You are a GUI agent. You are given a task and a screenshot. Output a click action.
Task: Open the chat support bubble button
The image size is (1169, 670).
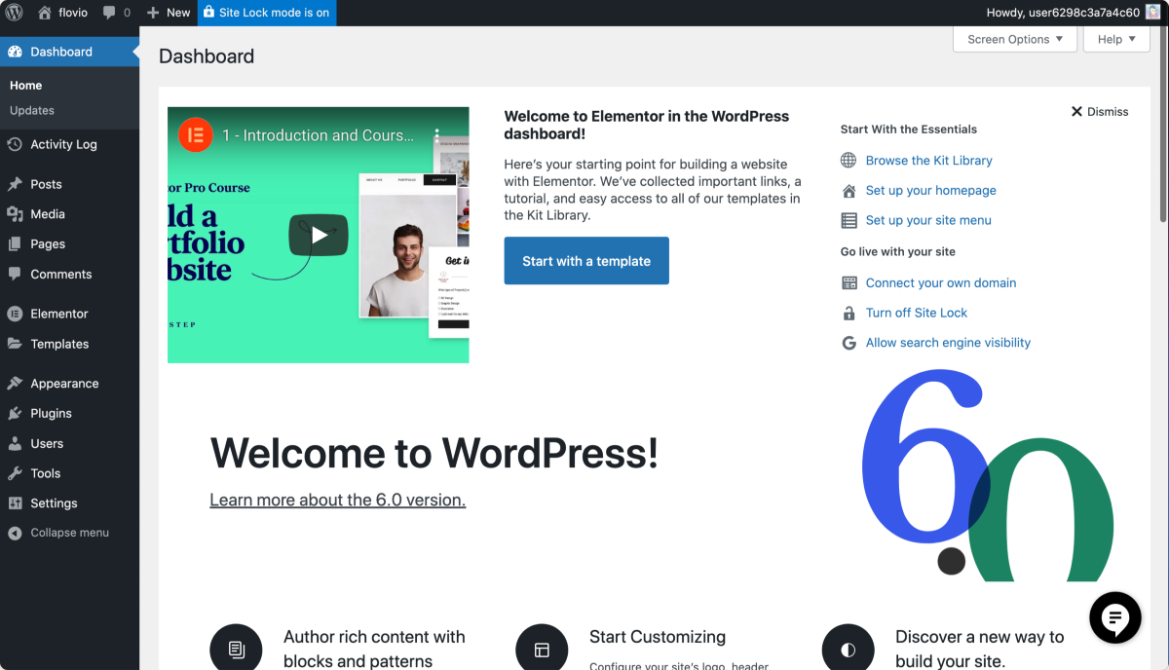(x=1115, y=617)
